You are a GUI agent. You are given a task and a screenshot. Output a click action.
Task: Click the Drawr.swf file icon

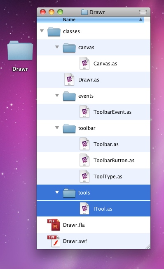(54, 241)
